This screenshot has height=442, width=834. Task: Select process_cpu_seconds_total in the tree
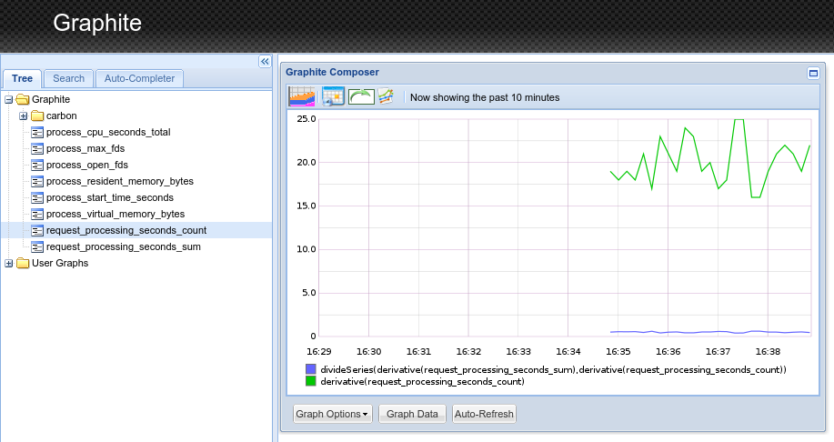108,133
